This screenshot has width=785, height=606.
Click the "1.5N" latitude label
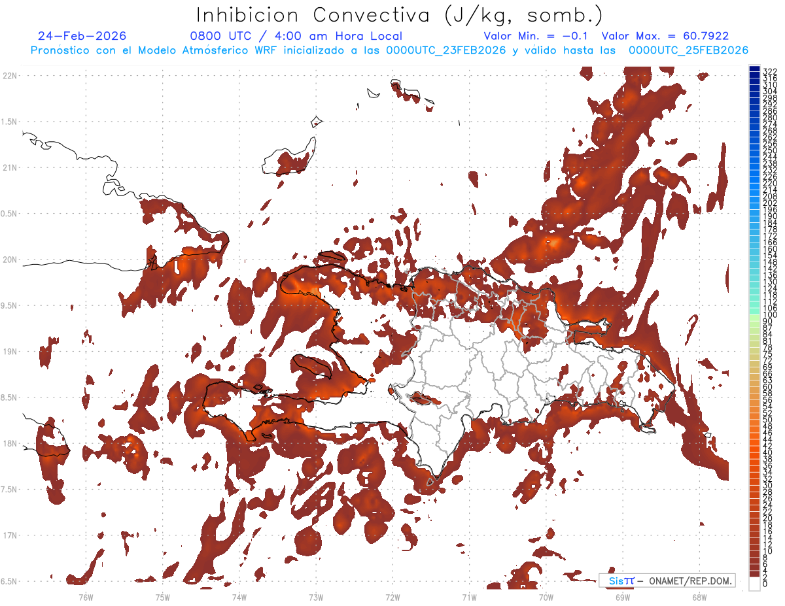pos(9,122)
